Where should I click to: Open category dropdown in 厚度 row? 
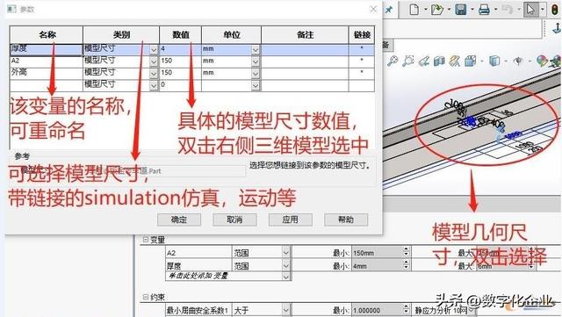click(154, 50)
